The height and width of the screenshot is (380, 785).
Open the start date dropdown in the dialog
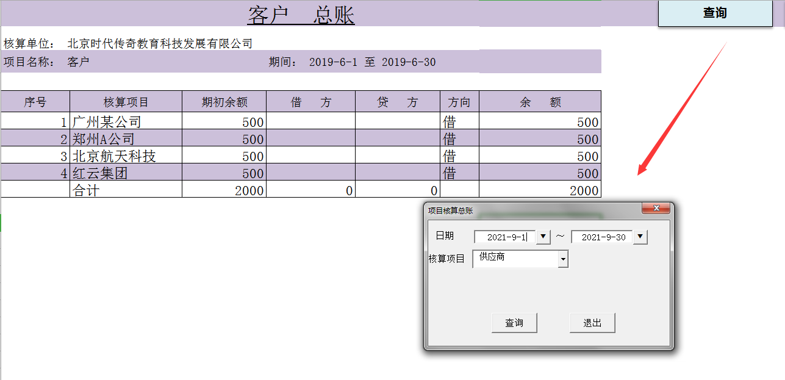point(542,237)
